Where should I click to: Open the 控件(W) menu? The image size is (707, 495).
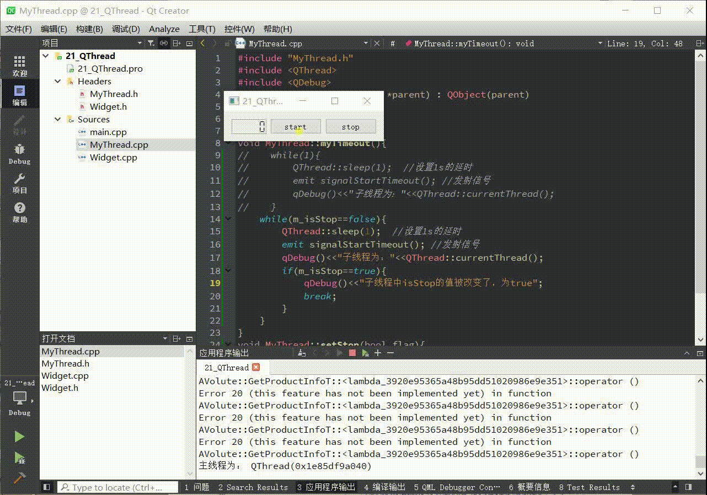239,29
